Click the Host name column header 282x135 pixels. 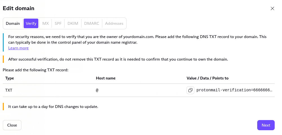point(106,78)
